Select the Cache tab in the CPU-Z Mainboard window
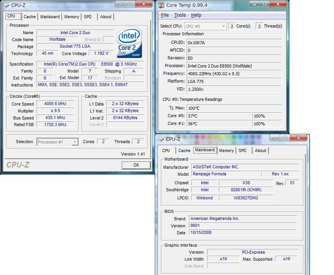334x275 pixels. (x=184, y=150)
